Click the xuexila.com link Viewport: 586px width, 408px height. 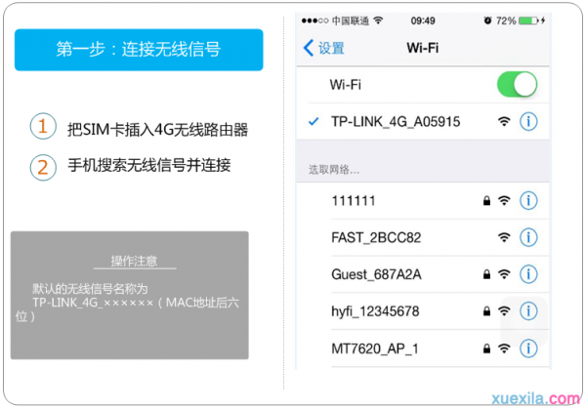tap(535, 399)
